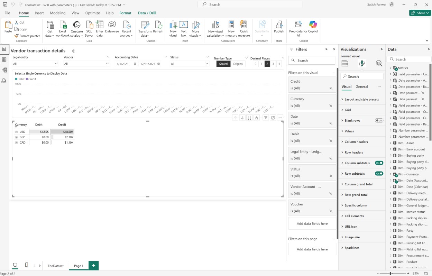The height and width of the screenshot is (276, 432).
Task: Toggle the Blank rows switch
Action: pyautogui.click(x=379, y=121)
